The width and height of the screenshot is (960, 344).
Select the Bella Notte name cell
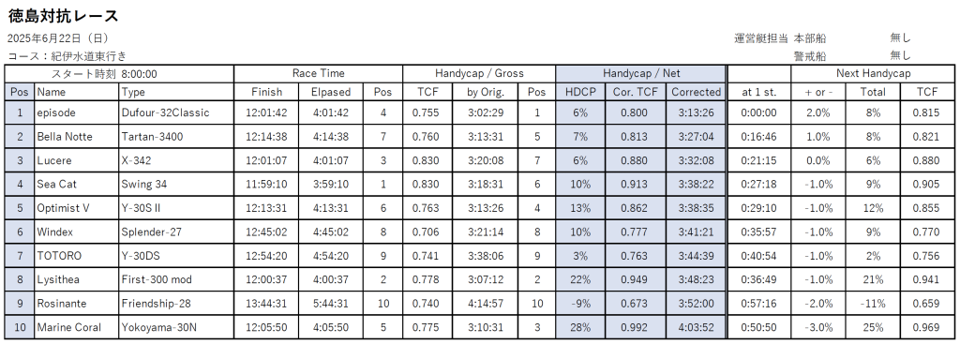pos(77,137)
